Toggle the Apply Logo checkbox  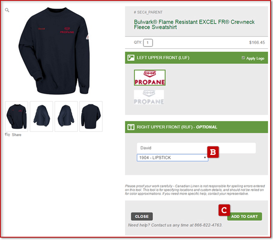(243, 58)
